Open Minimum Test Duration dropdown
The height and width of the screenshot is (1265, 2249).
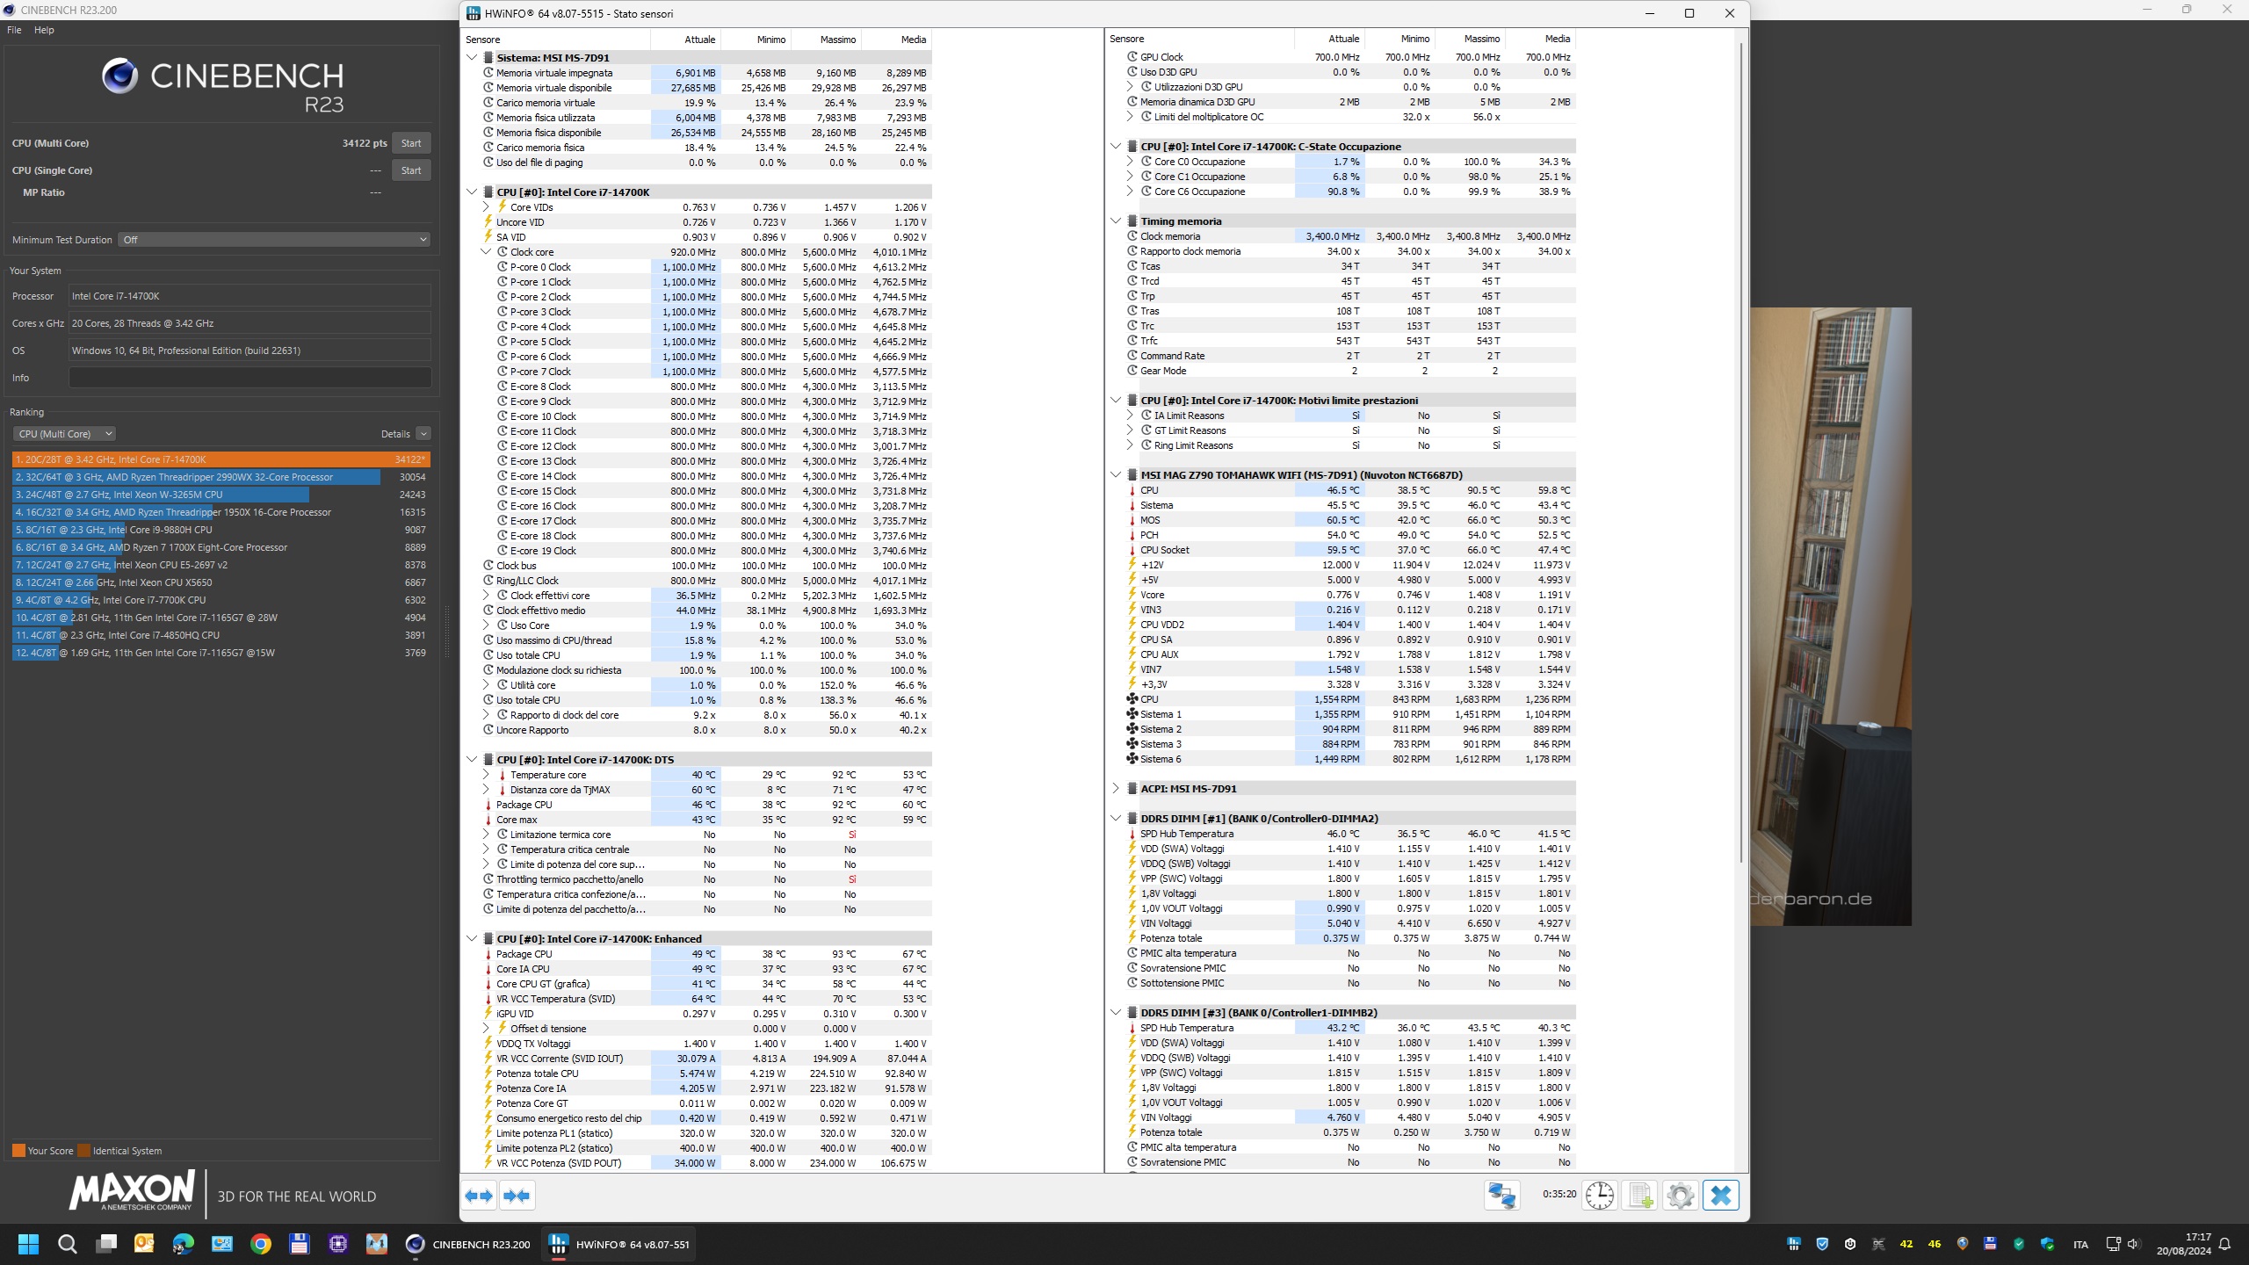274,240
